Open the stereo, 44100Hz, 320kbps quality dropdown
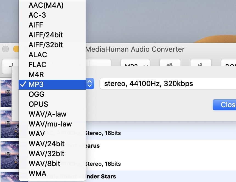The image size is (236, 182). point(168,84)
